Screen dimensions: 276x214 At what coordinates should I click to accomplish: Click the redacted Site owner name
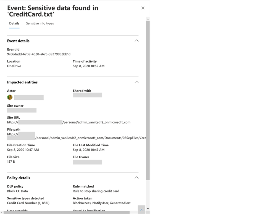point(22,110)
